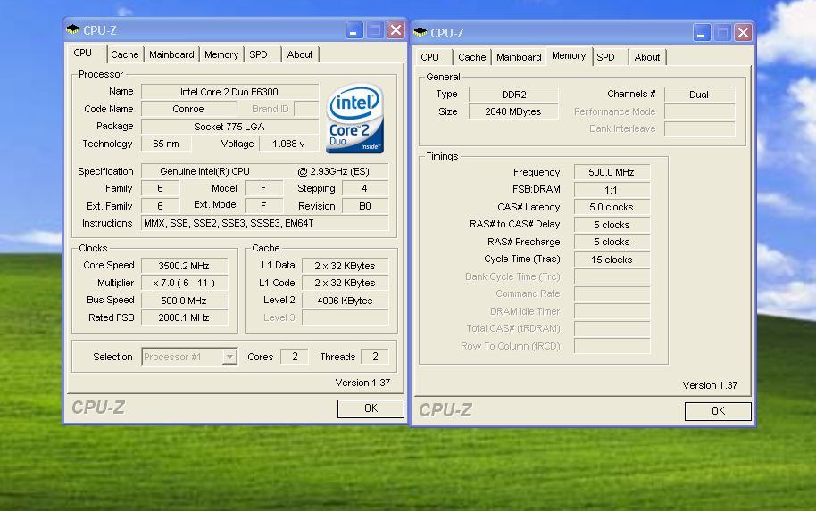Click the Revision value 'B0'

(365, 206)
